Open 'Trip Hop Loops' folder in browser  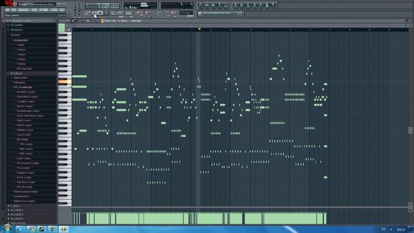pyautogui.click(x=26, y=183)
